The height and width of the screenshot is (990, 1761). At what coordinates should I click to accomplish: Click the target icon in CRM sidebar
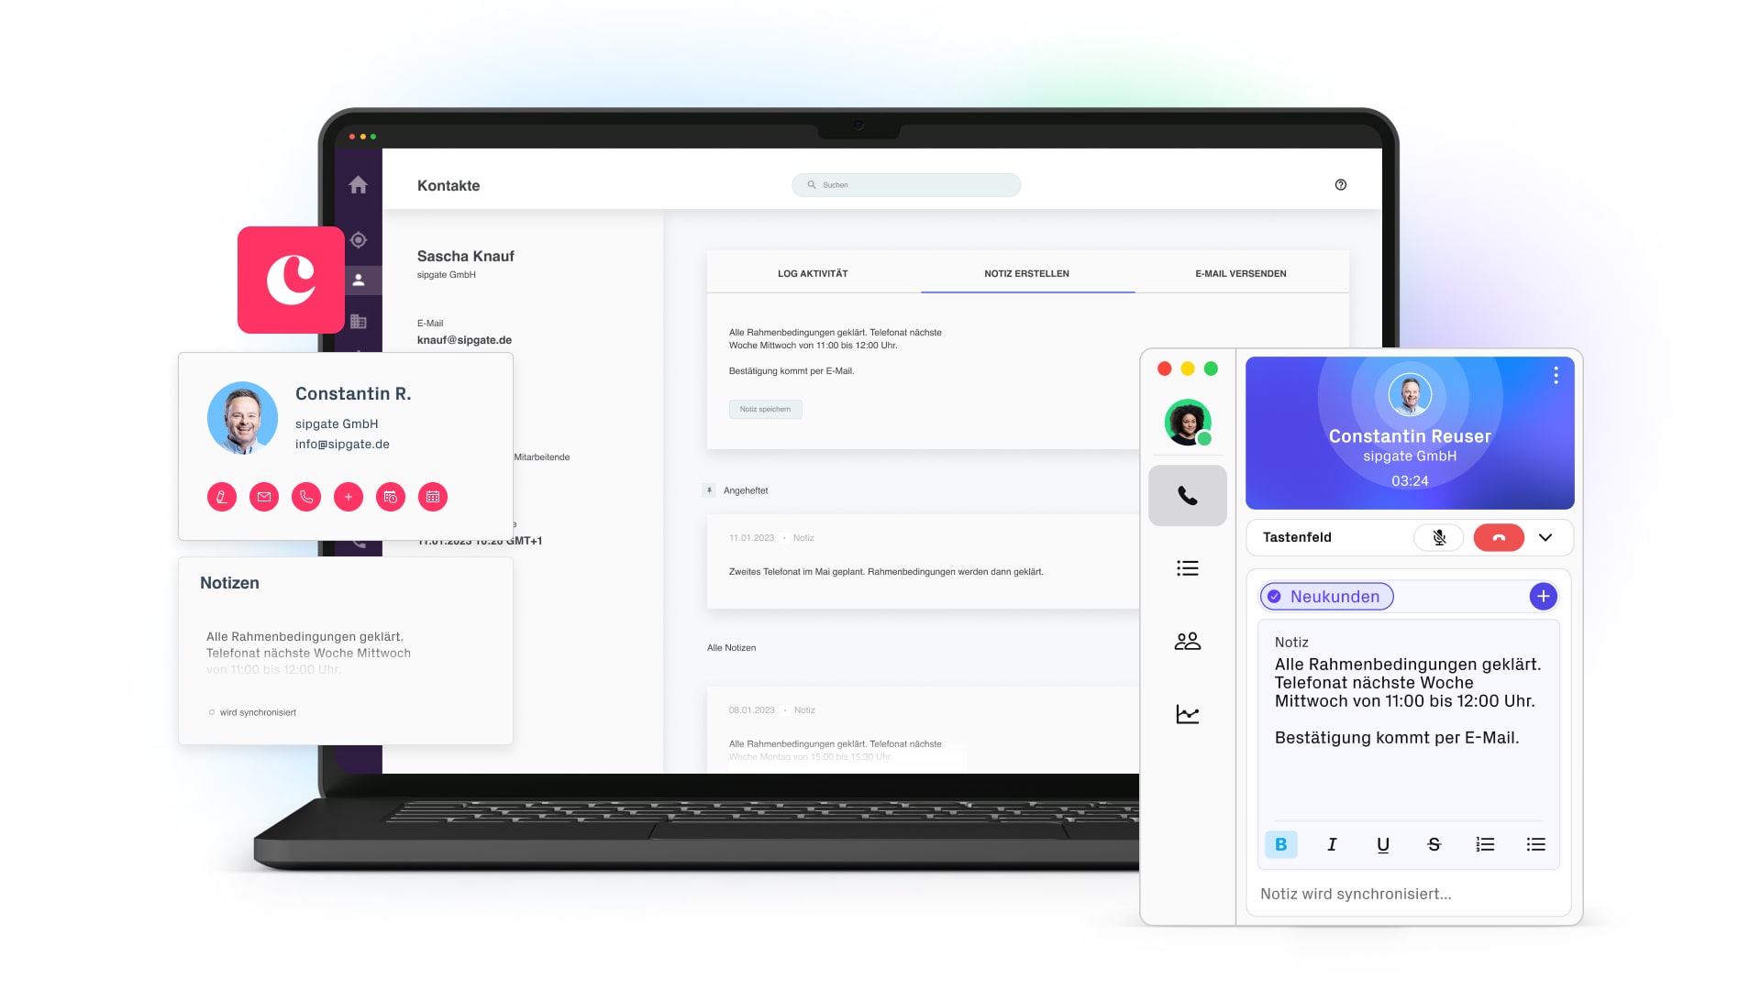[359, 240]
